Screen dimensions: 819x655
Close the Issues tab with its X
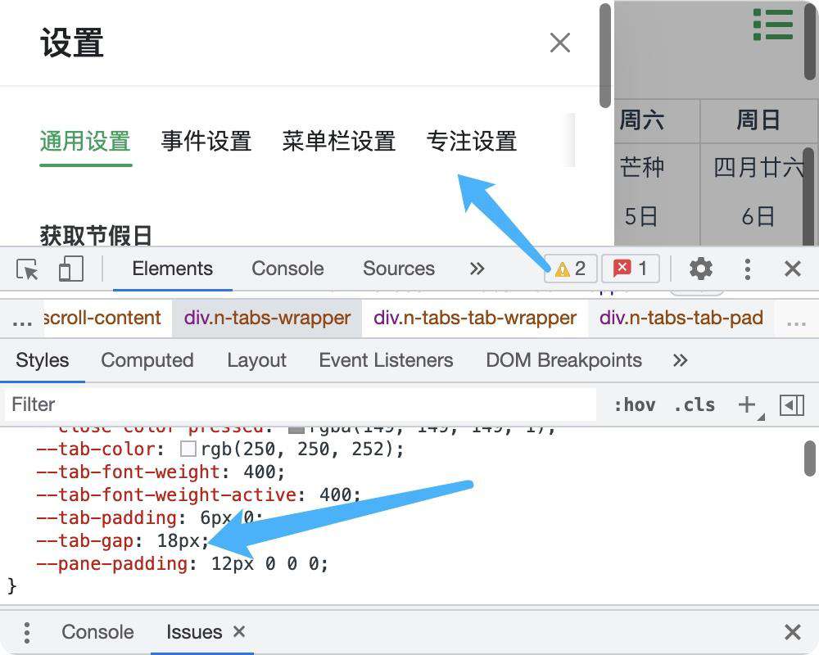[239, 631]
